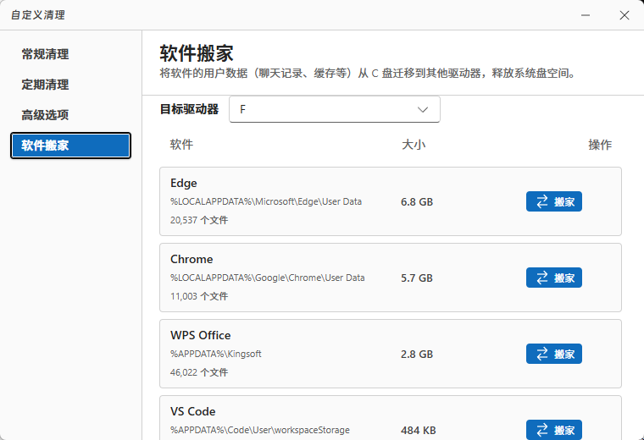Click the 搬家 button for Edge
This screenshot has width=644, height=440.
coord(553,201)
